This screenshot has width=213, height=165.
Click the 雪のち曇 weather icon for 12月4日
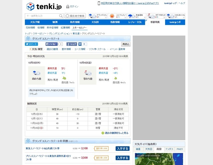point(88,73)
